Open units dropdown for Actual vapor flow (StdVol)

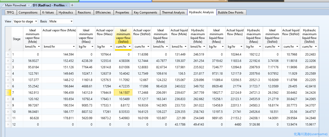click(x=142, y=47)
